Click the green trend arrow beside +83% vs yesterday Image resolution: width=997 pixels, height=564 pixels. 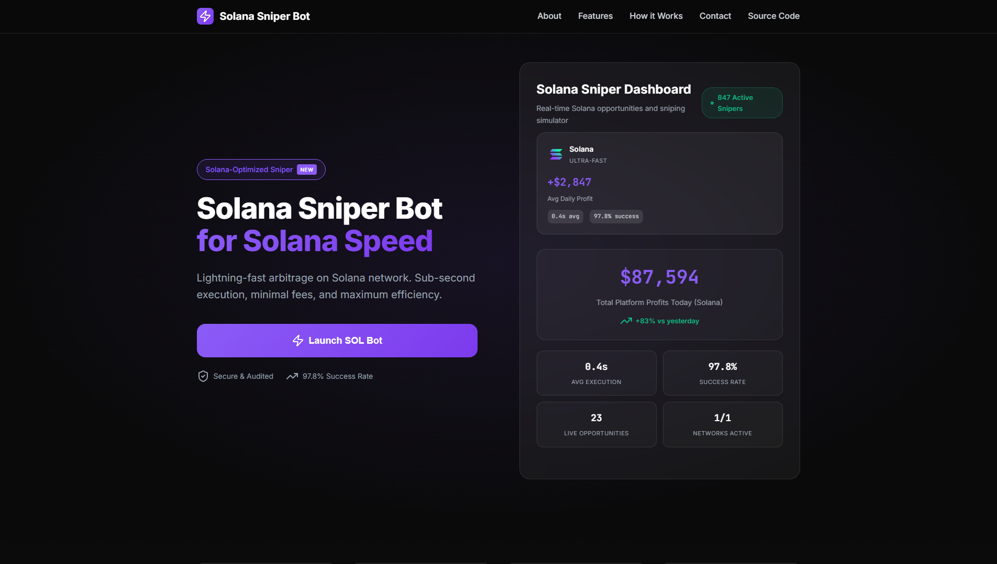click(626, 321)
